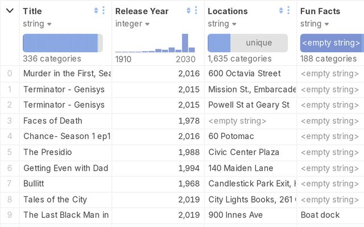Open Title column options menu
The width and height of the screenshot is (364, 227).
pyautogui.click(x=104, y=11)
